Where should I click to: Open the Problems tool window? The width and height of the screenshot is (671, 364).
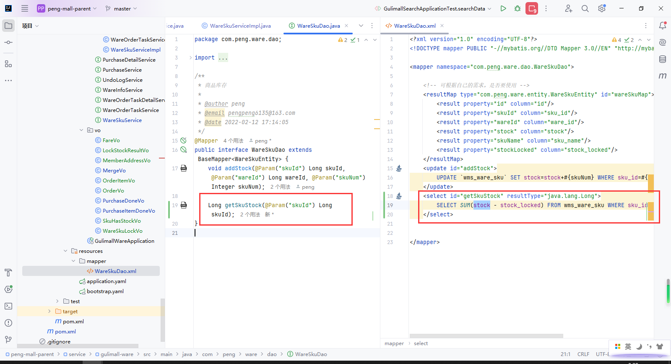8,323
